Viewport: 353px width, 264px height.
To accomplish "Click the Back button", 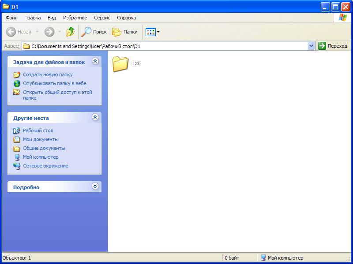I will tap(19, 32).
